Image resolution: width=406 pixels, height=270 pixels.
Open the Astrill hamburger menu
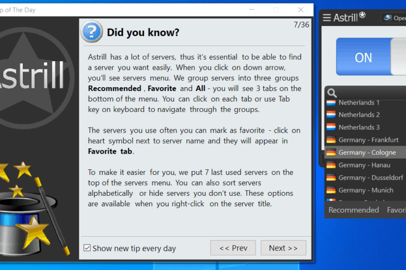pos(327,17)
